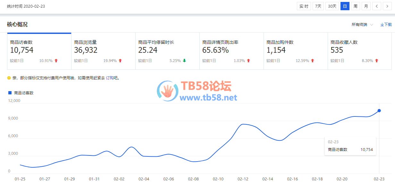This screenshot has width=395, height=182.
Task: Open the 订购 link in the notice
Action: tap(110, 78)
